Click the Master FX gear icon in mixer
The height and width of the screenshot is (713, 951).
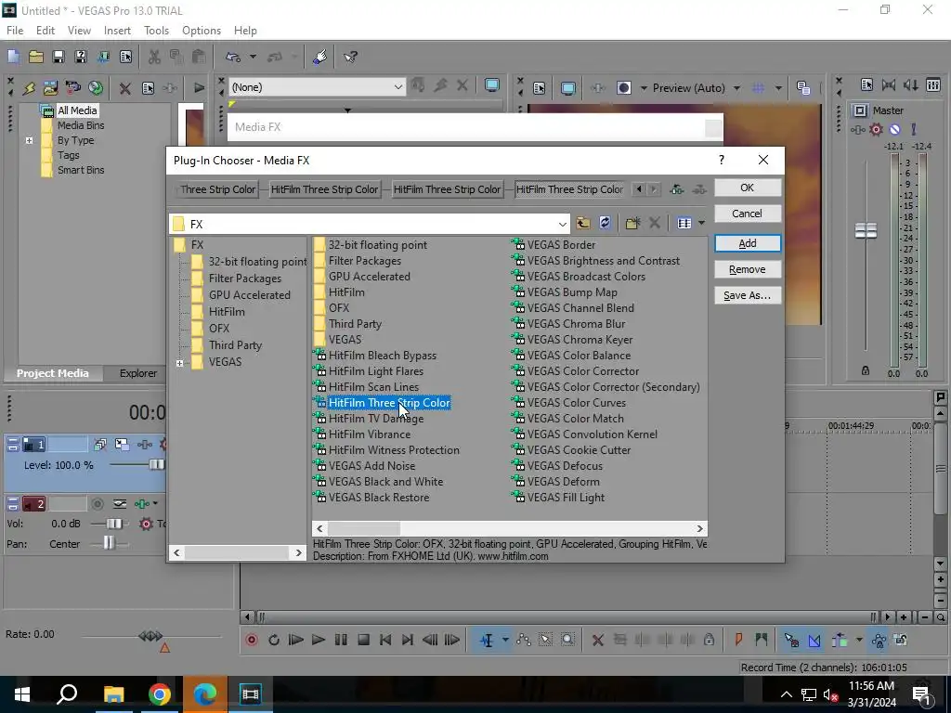point(876,129)
